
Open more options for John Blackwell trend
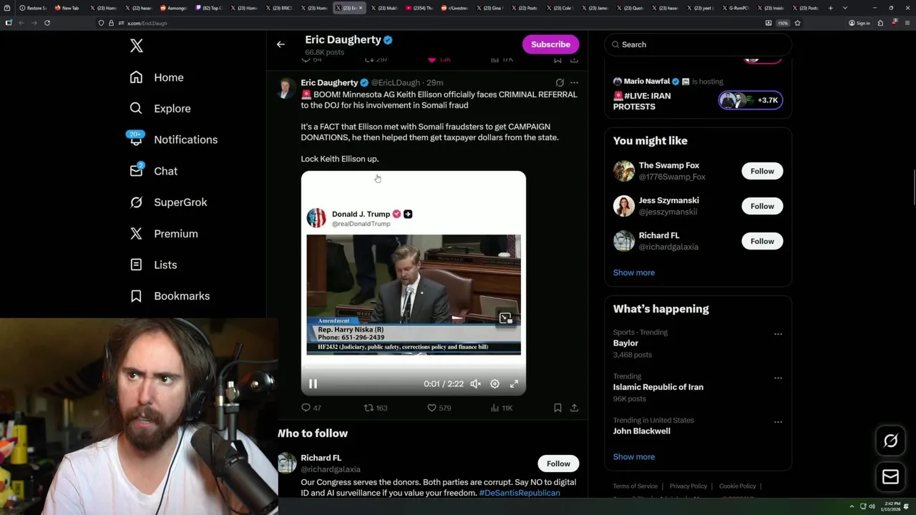778,422
